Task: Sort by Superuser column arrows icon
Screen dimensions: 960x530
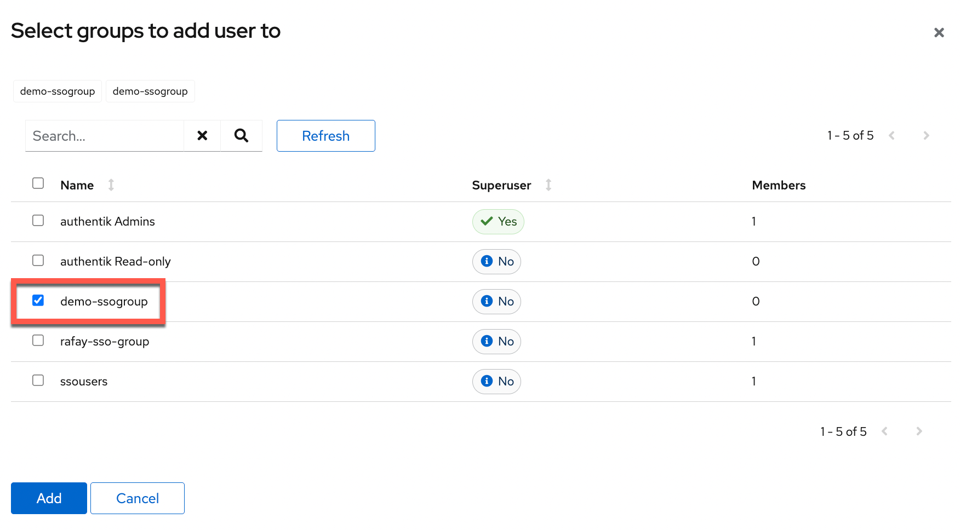Action: coord(548,185)
